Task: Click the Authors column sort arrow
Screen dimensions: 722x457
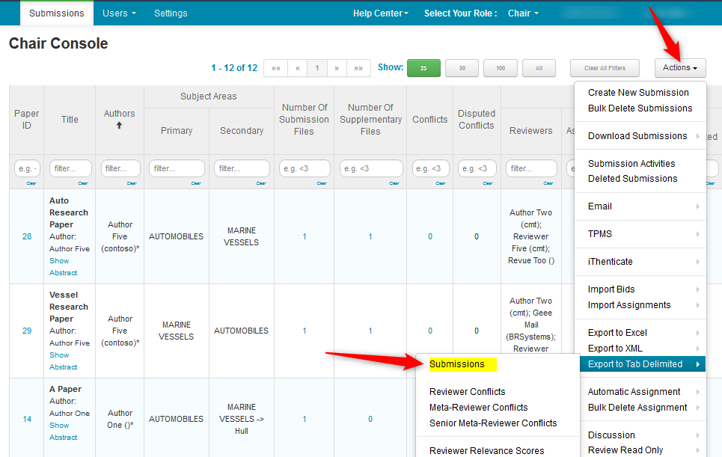Action: point(120,126)
